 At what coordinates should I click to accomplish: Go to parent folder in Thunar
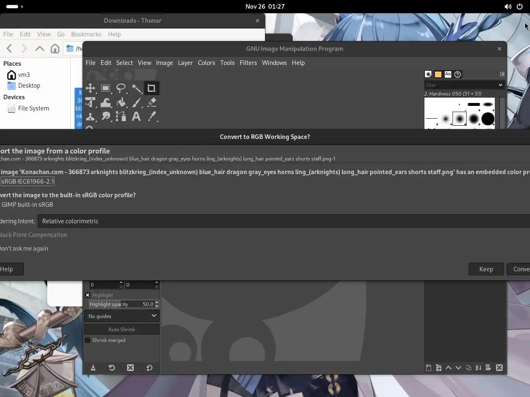40,48
